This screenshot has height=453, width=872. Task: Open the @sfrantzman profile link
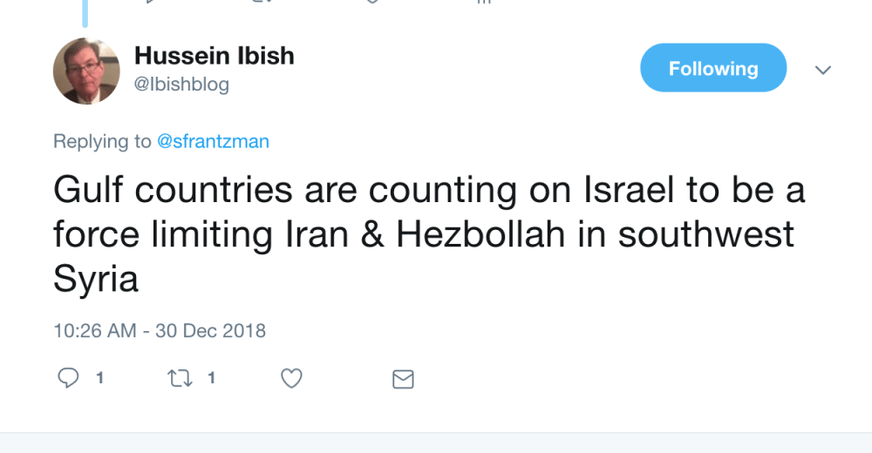tap(213, 141)
